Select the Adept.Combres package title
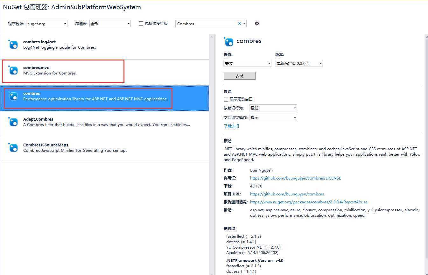Viewport: 428px width, 275px height. pyautogui.click(x=38, y=119)
